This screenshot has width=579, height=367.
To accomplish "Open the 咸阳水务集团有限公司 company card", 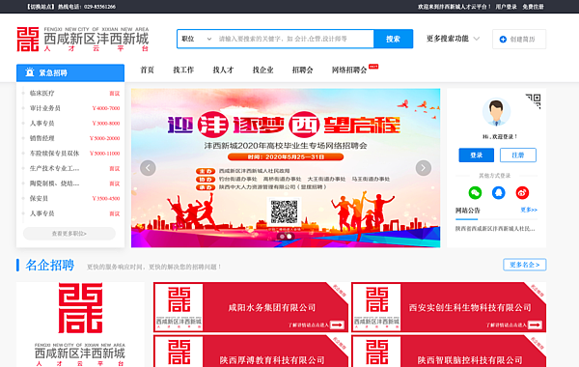I will click(x=251, y=307).
